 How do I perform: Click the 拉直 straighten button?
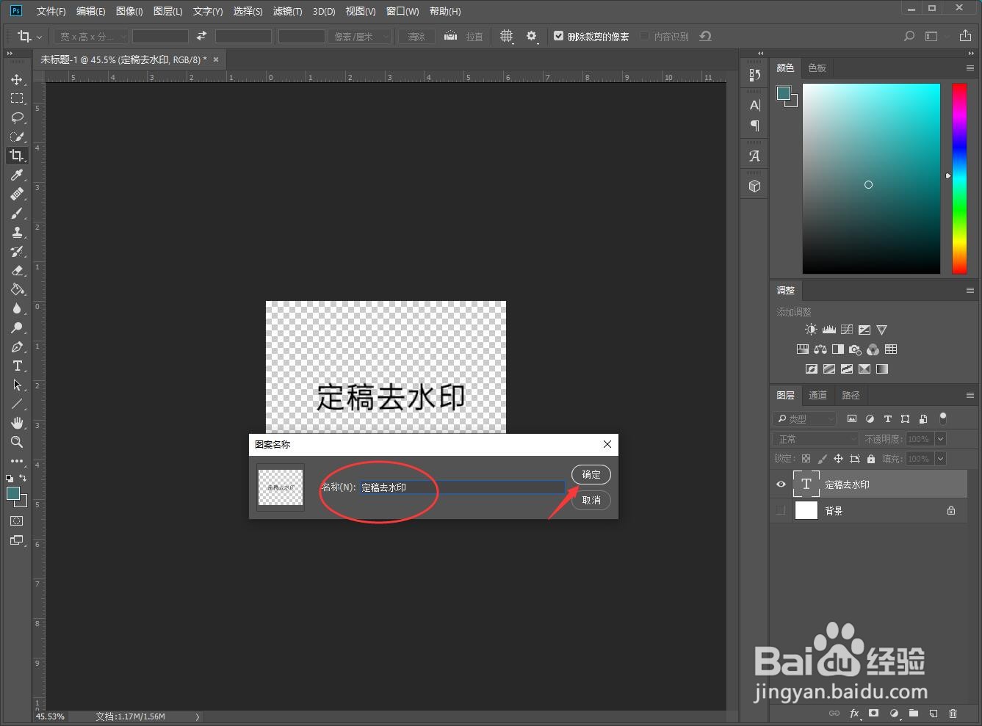click(x=464, y=36)
